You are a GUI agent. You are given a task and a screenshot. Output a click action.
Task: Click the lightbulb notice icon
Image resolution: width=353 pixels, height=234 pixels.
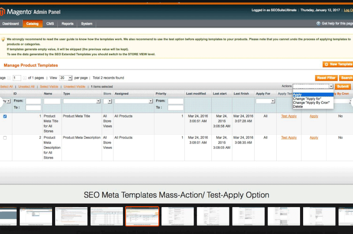point(3,39)
